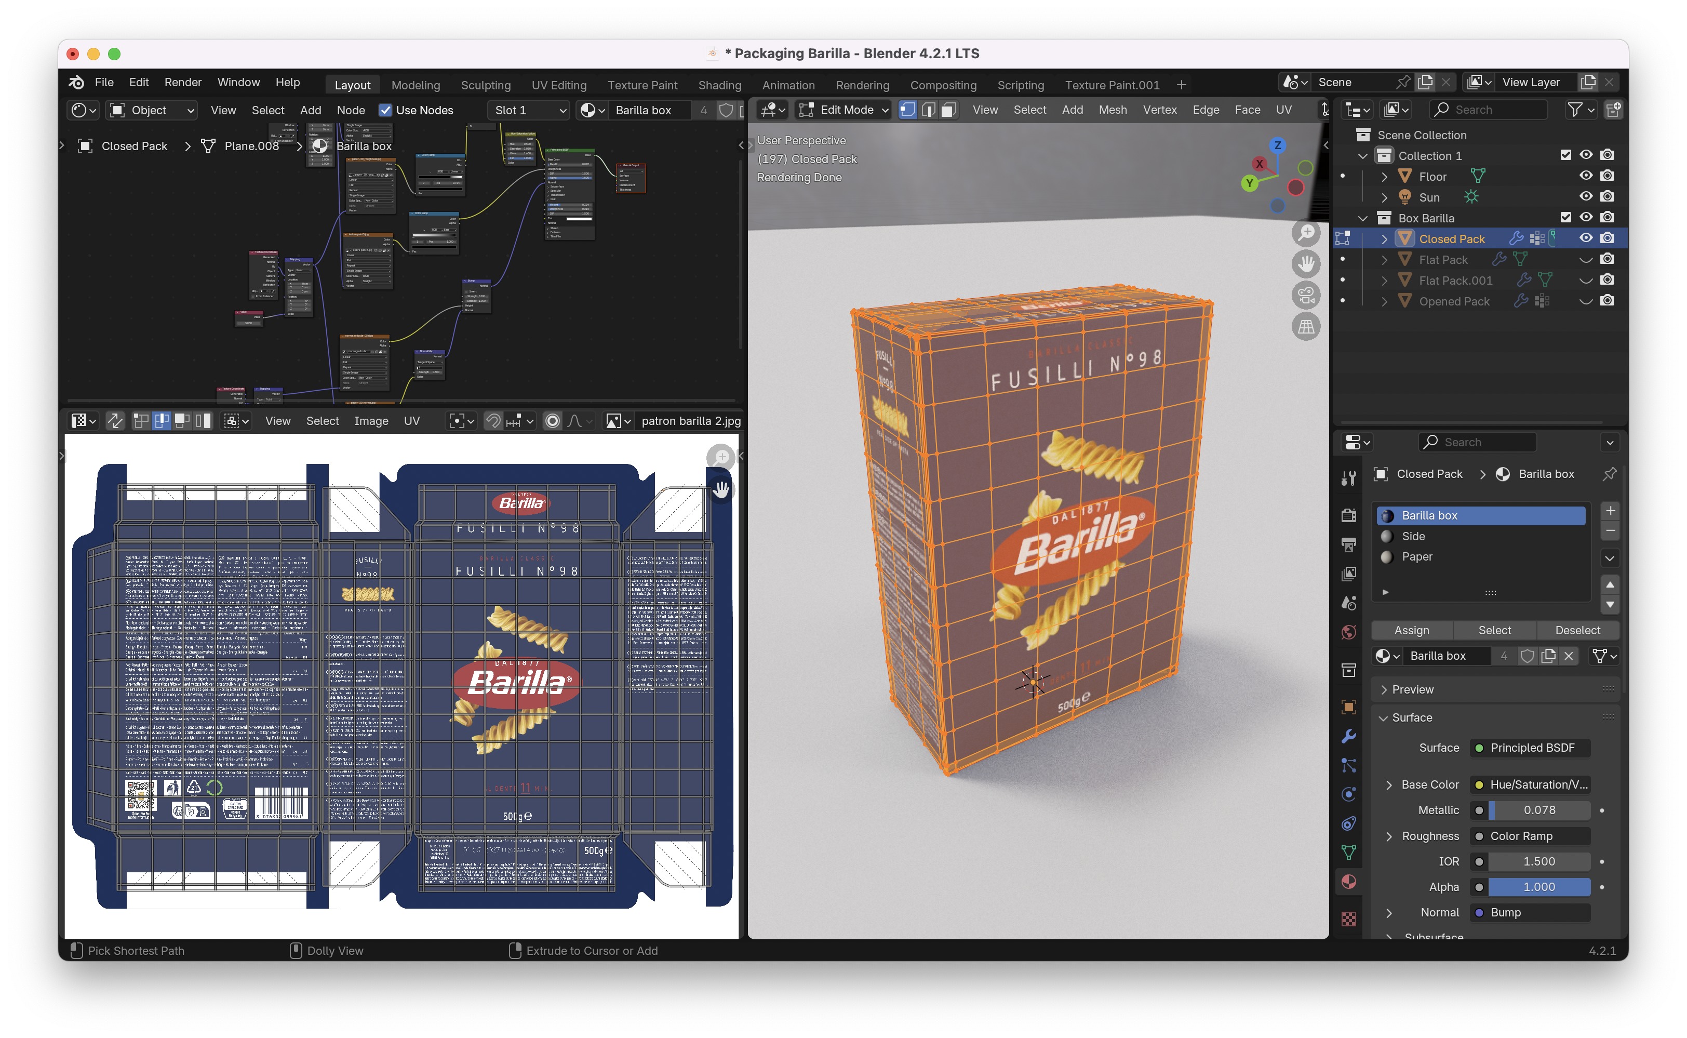Remove material slot with minus button
Viewport: 1687px width, 1038px height.
tap(1610, 530)
